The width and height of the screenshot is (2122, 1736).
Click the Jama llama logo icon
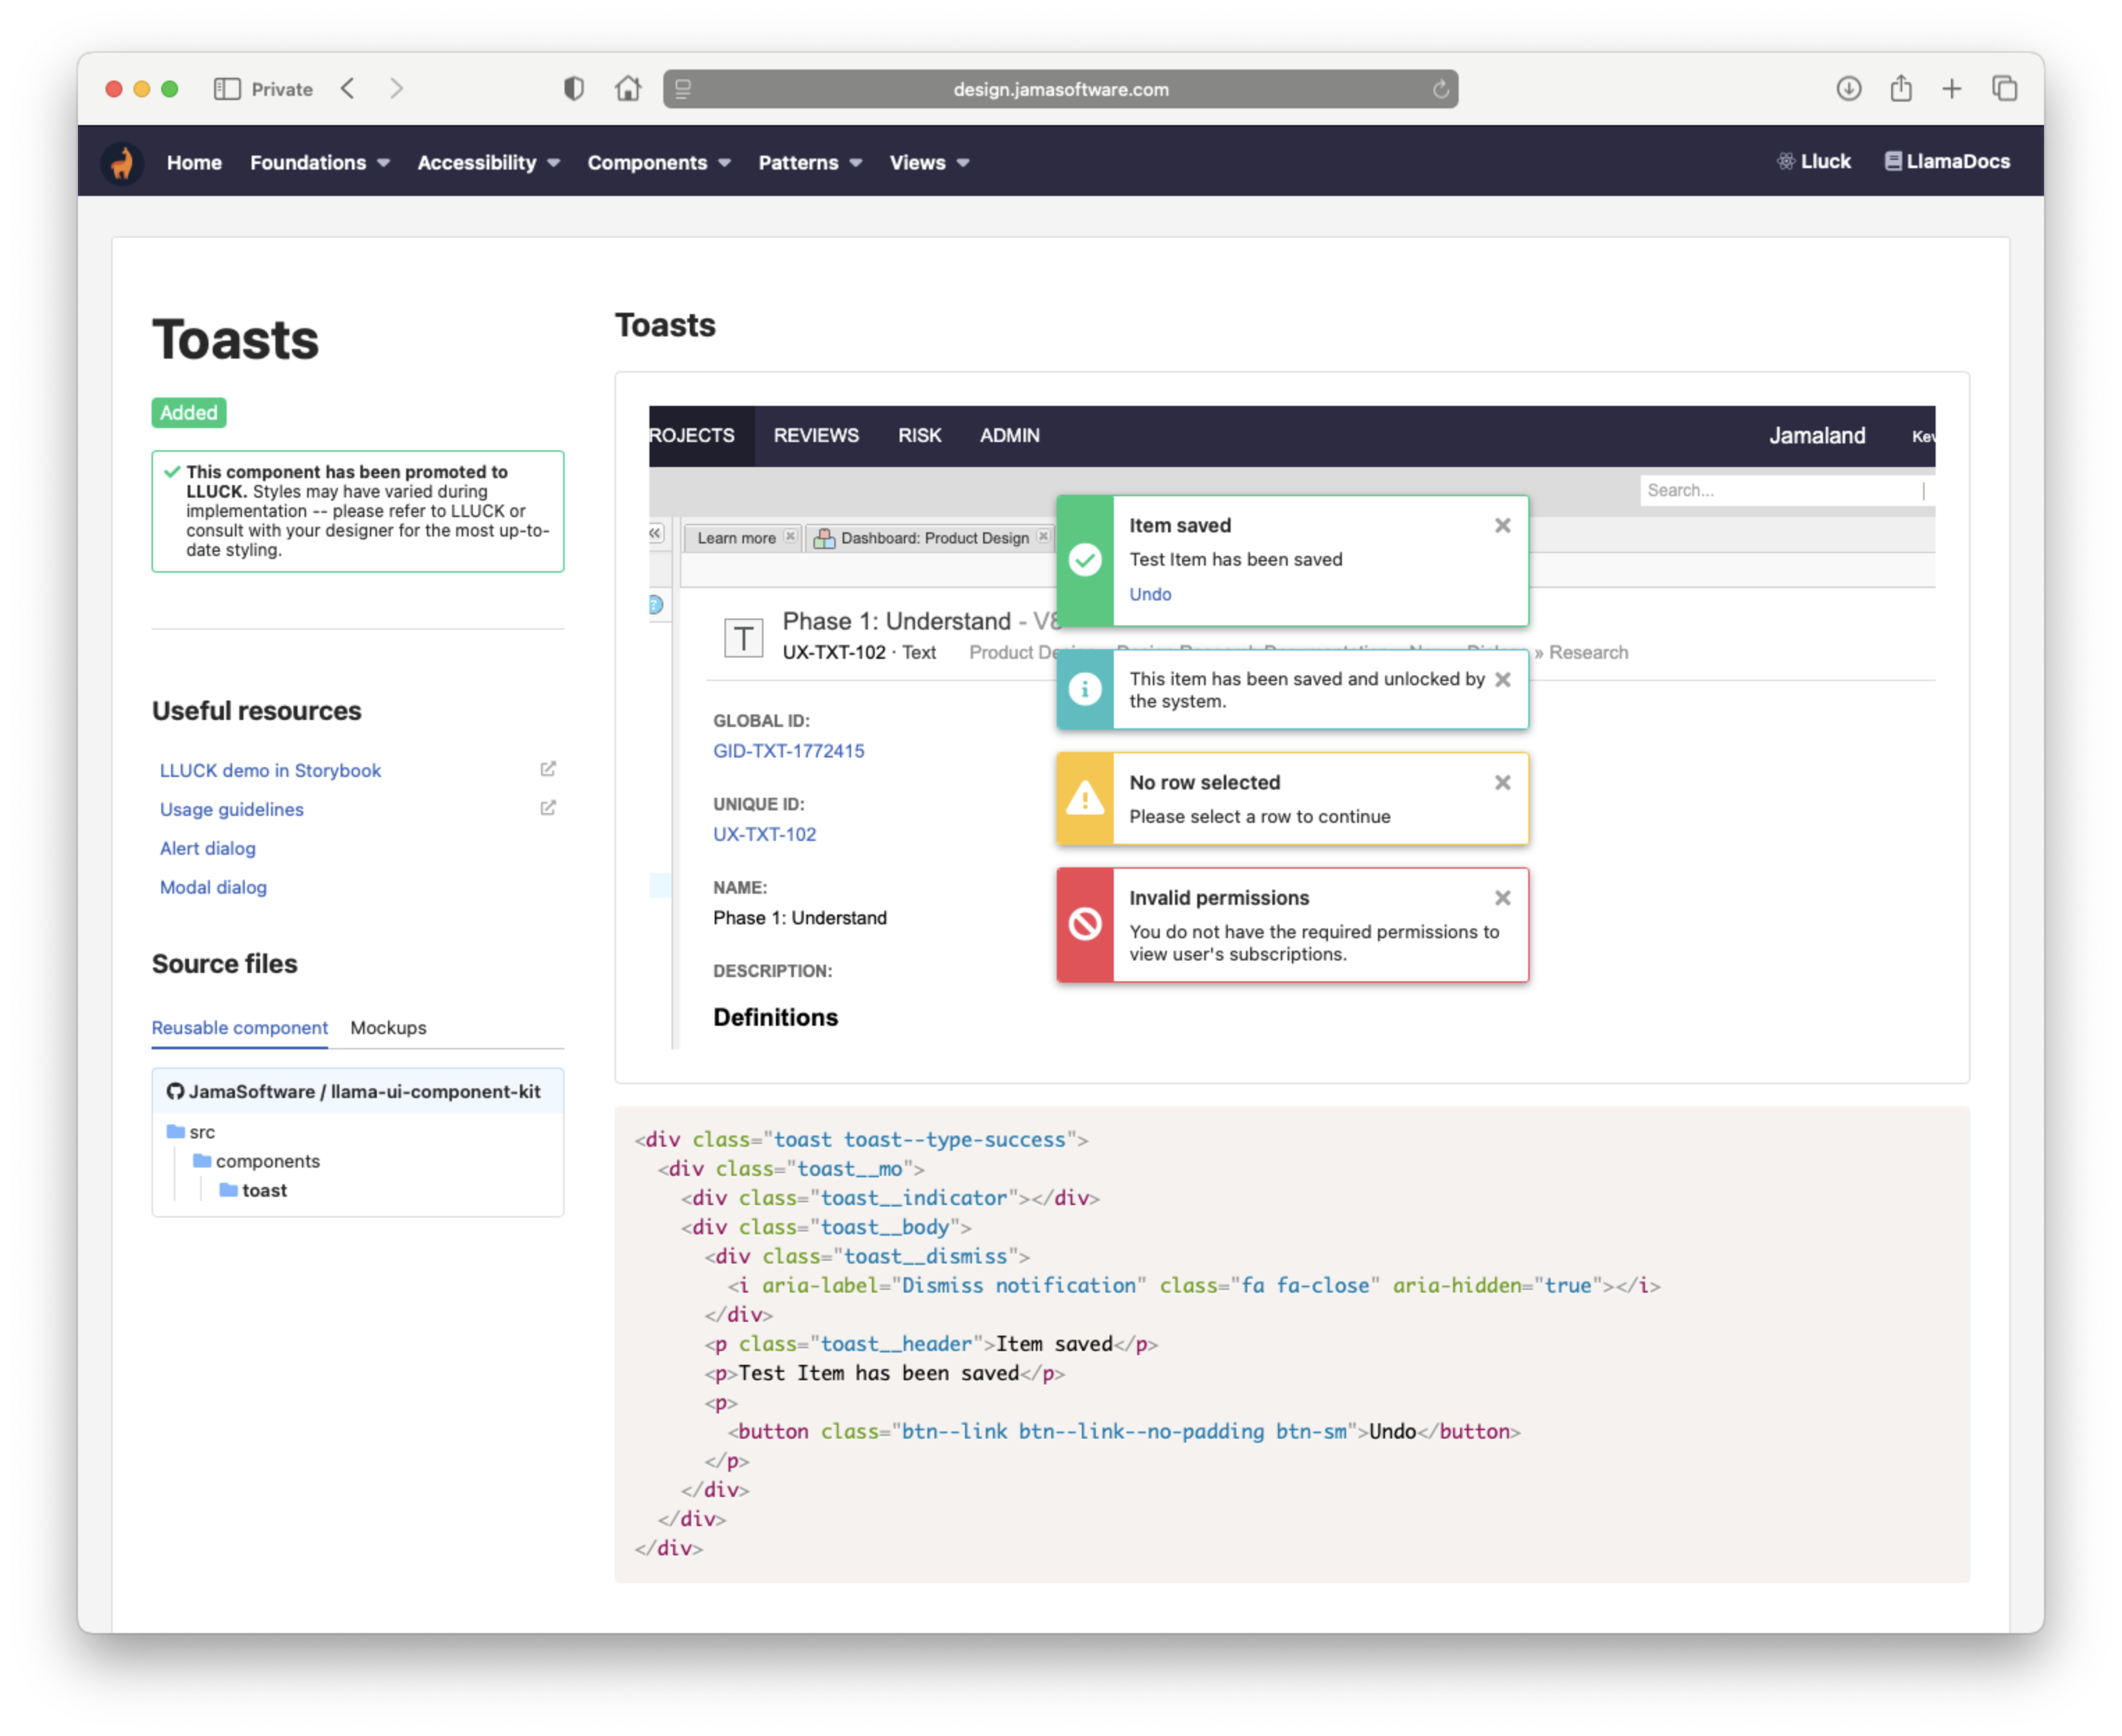pyautogui.click(x=122, y=162)
